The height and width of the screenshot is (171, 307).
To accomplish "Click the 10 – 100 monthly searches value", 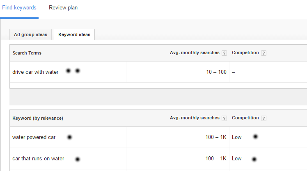I will coord(216,72).
